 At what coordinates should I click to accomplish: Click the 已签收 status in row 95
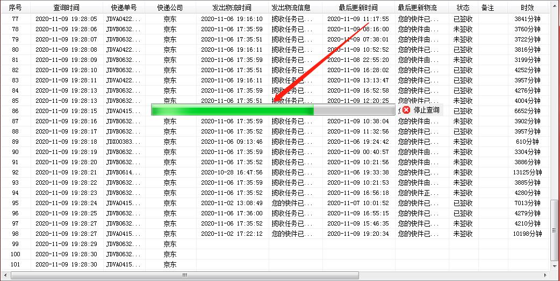(x=463, y=203)
